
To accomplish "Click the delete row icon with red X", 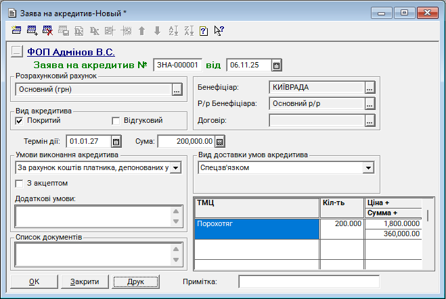I will coord(47,30).
